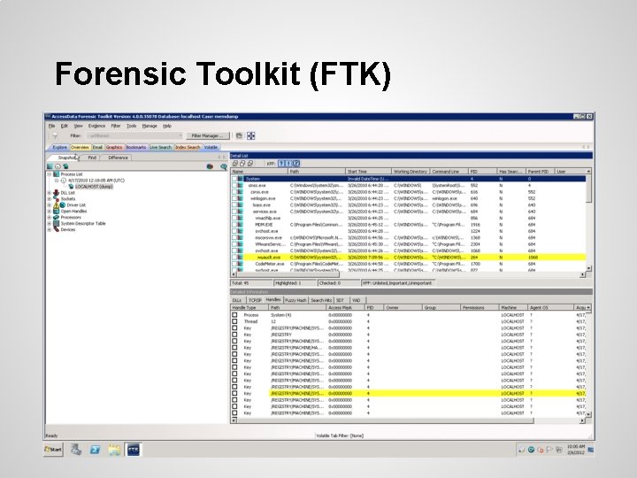Check the wuauclt.exe row checkbox
The height and width of the screenshot is (478, 637).
(234, 258)
